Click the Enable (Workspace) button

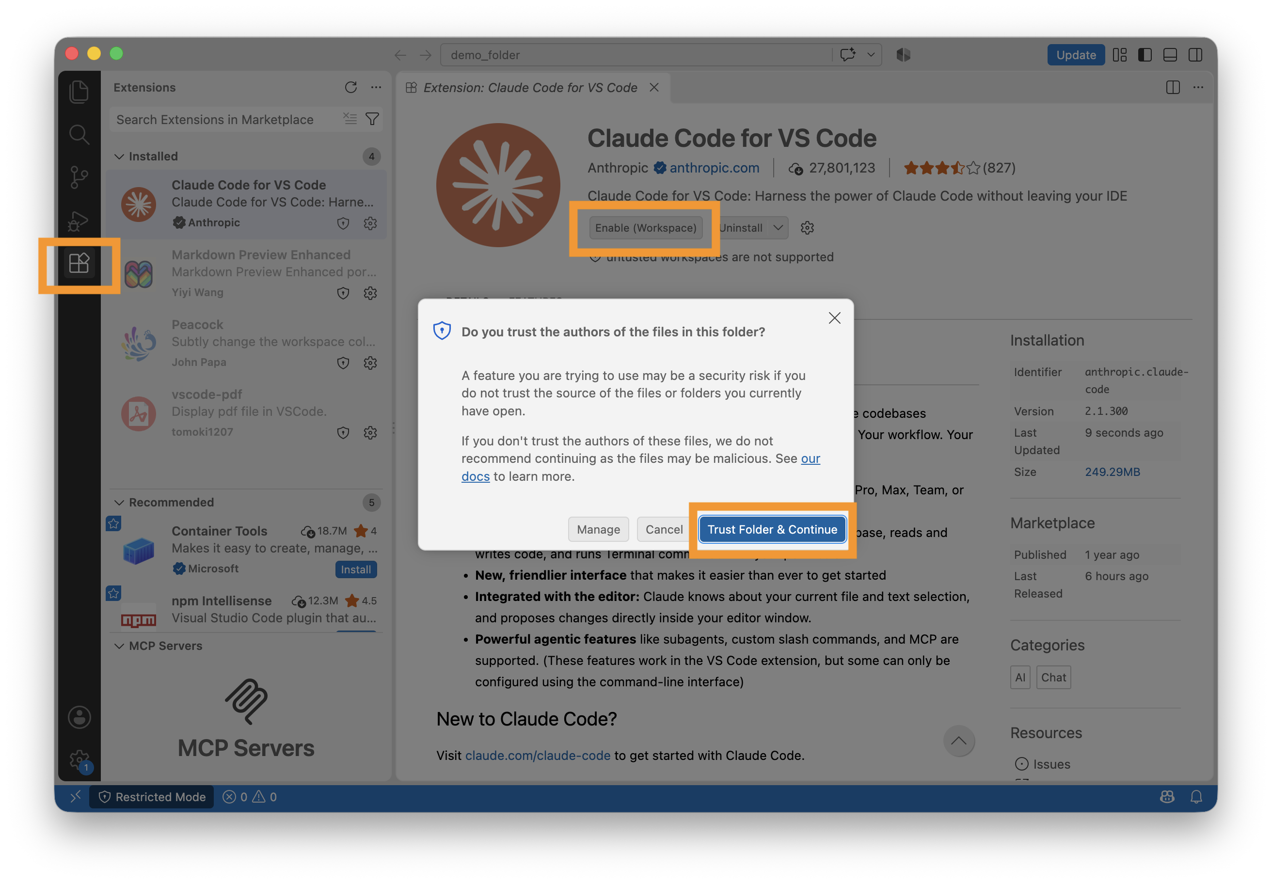click(x=645, y=228)
